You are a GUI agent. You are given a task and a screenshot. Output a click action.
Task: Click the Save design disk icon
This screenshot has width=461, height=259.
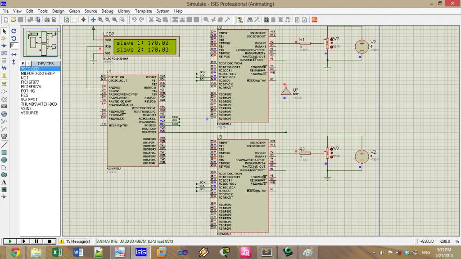pyautogui.click(x=21, y=20)
